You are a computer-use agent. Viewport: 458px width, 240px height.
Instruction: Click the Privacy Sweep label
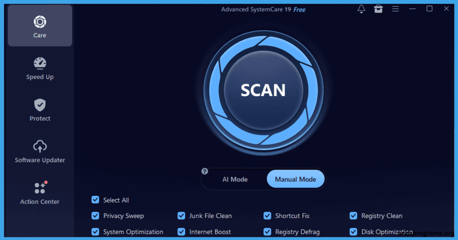pyautogui.click(x=124, y=216)
